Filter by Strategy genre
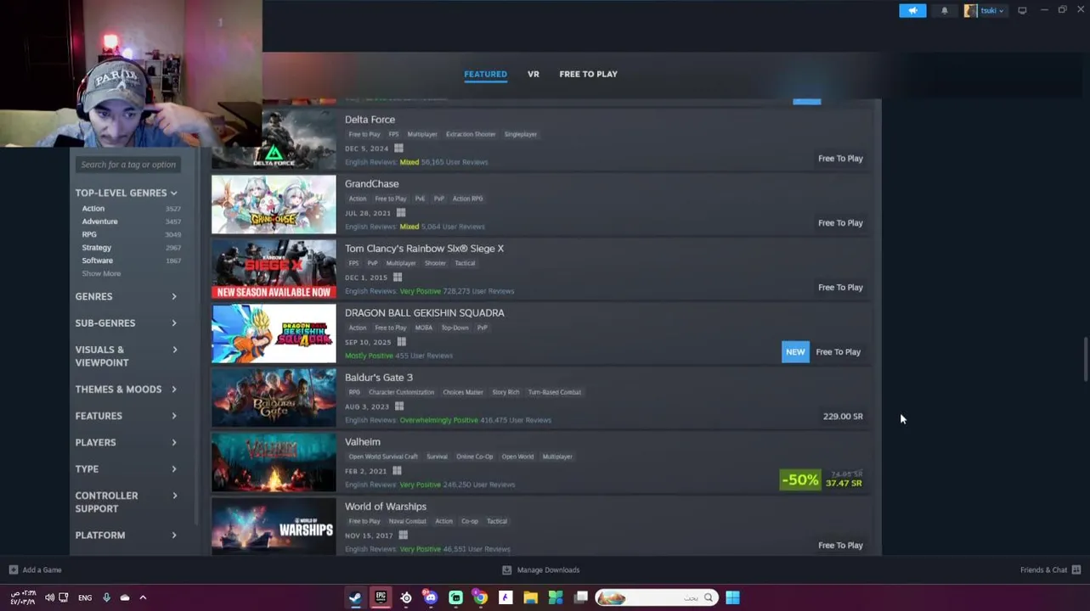 (97, 248)
